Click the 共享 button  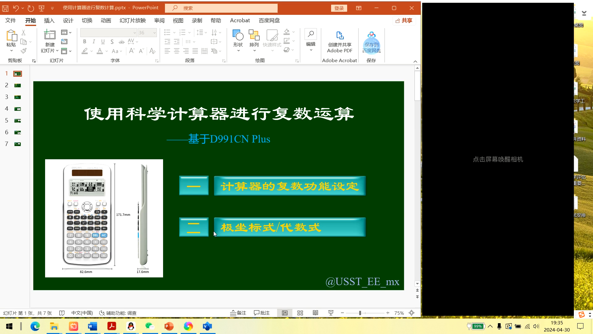[404, 20]
